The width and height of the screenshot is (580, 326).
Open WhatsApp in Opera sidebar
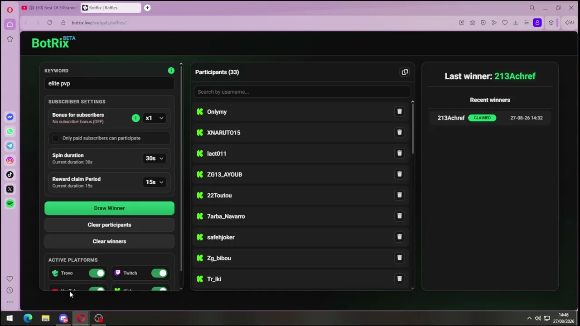[10, 131]
